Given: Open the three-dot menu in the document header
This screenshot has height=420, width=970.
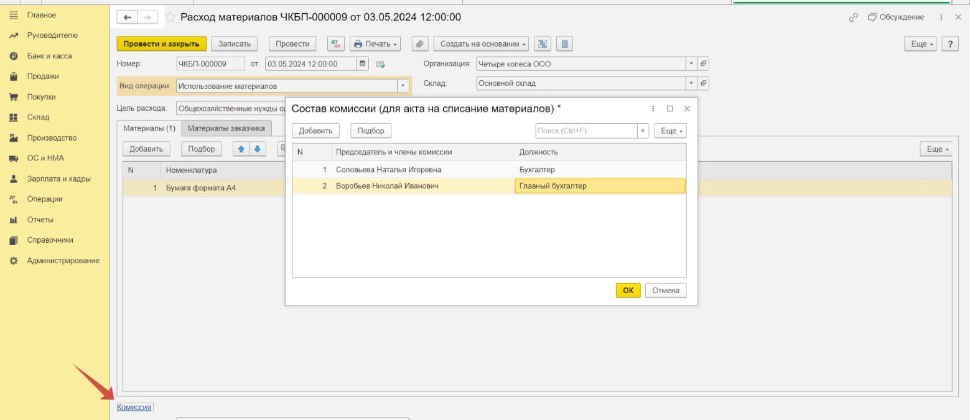Looking at the screenshot, I should coord(941,17).
